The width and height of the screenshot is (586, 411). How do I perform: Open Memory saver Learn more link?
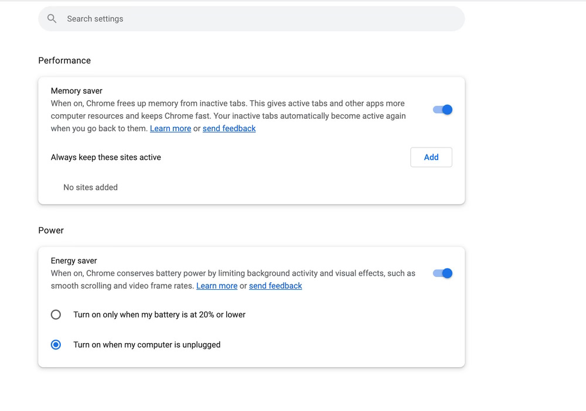pos(171,128)
